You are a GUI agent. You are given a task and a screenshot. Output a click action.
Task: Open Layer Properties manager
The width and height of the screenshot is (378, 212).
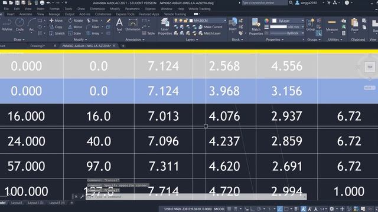tap(165, 26)
